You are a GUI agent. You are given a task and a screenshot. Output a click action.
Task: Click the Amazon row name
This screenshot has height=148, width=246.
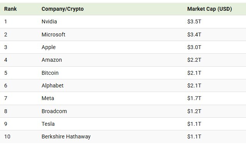tap(52, 60)
